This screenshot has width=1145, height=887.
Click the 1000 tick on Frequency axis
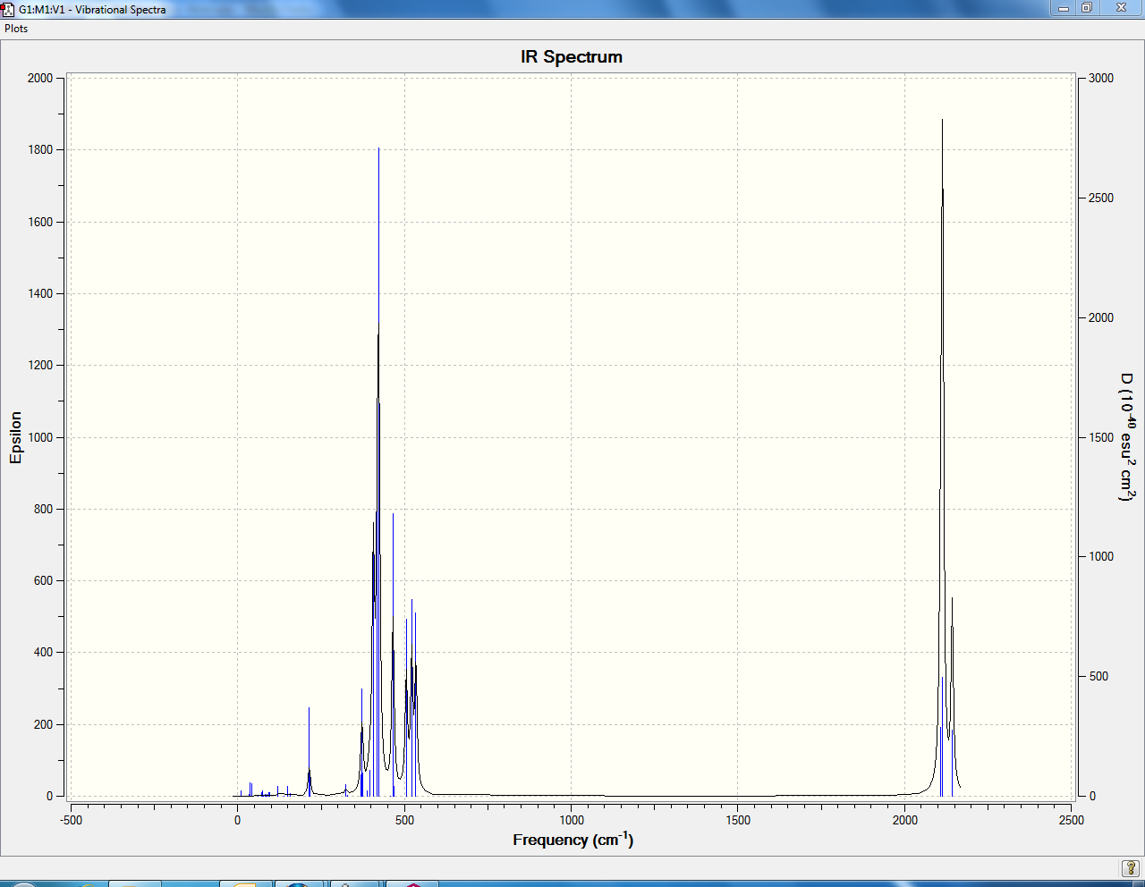[x=572, y=820]
